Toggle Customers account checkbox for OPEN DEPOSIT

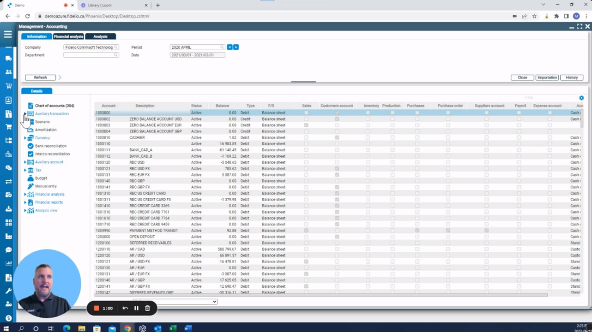pos(337,237)
